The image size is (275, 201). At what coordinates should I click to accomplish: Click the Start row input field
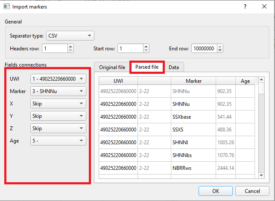131,48
